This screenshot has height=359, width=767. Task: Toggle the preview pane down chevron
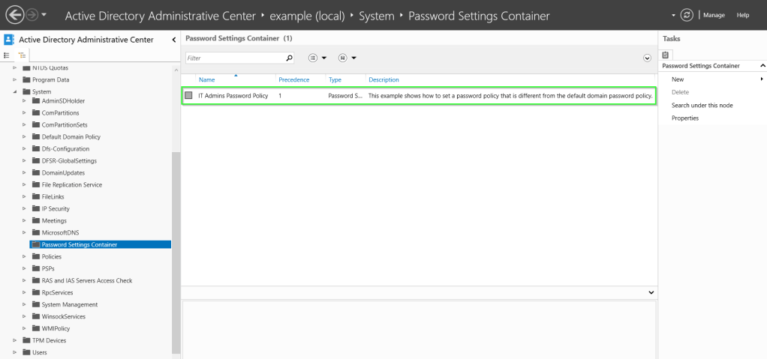pyautogui.click(x=651, y=292)
